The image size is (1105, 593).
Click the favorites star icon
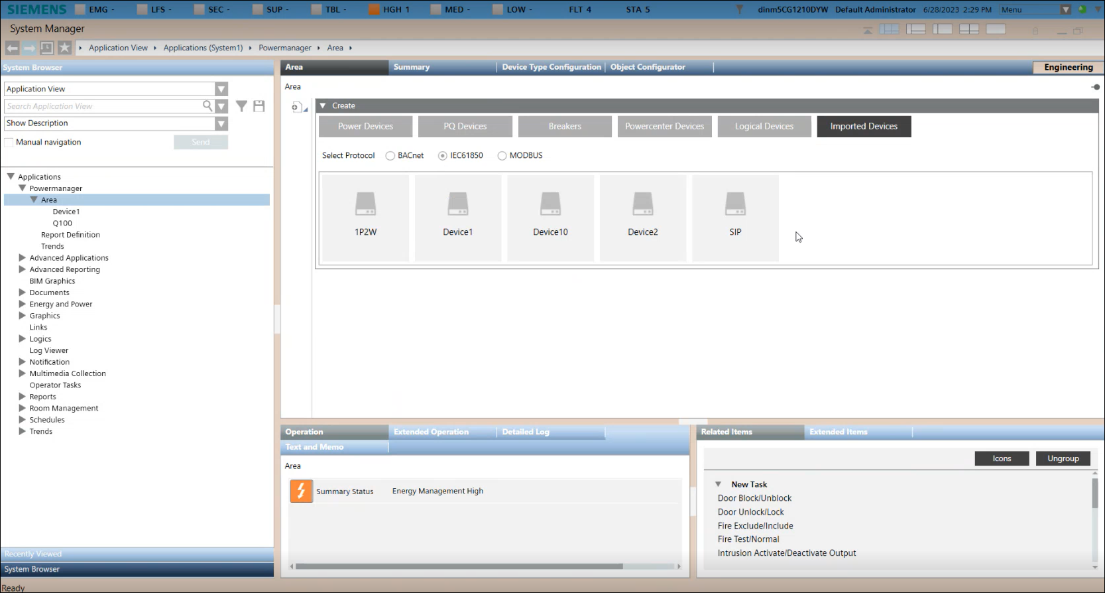point(64,48)
